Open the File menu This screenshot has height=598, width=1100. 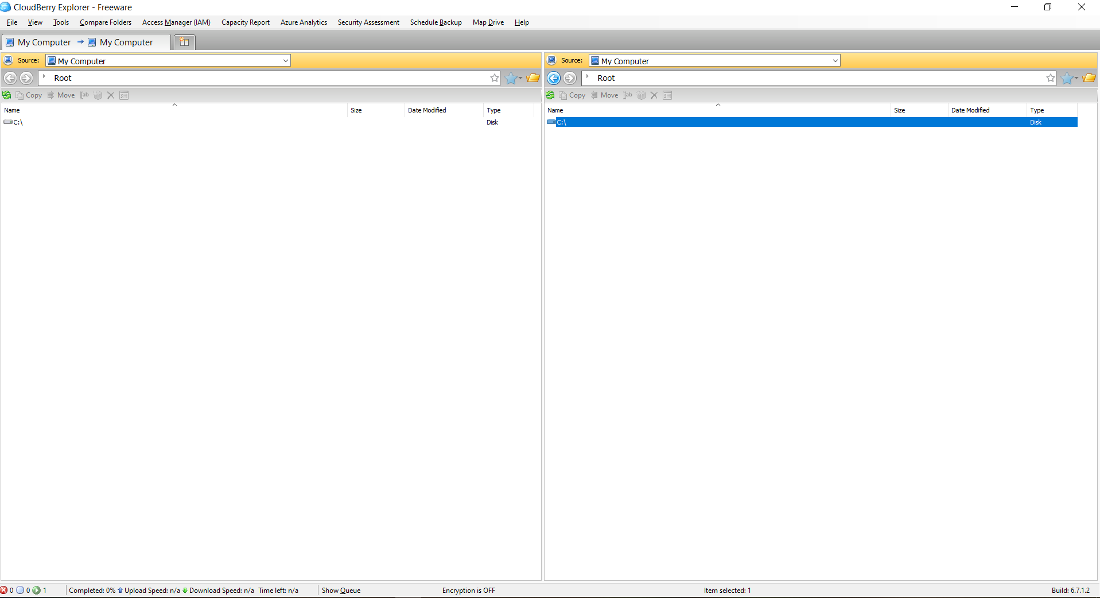12,22
